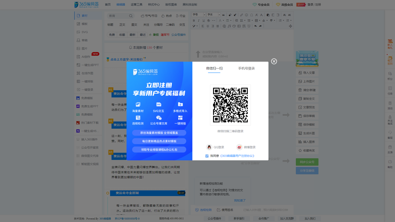Open 样式中心 in top navigation

154,5
